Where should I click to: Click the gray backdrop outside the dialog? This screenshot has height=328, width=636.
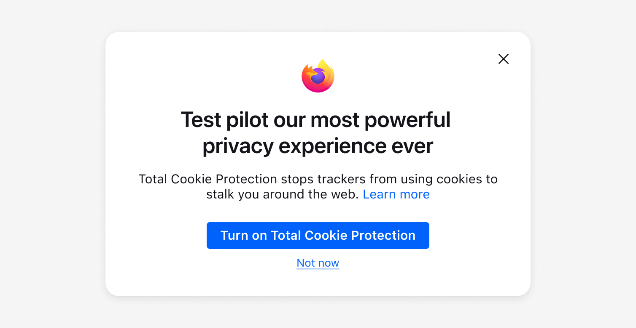coord(51,168)
